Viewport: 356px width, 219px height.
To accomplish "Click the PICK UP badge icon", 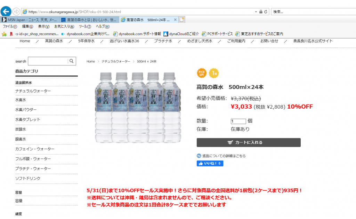I will point(202,73).
